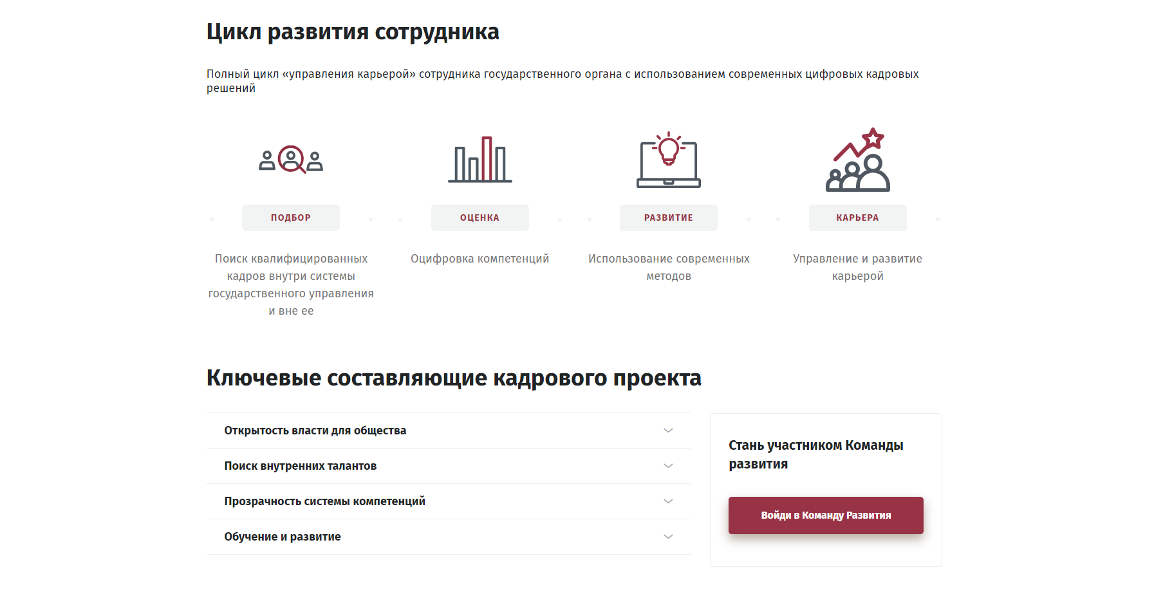Open the Прозрачность системы компетенций row title
1154x612 pixels.
[x=325, y=501]
